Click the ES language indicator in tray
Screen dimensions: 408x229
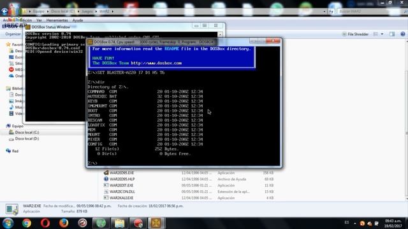pyautogui.click(x=347, y=223)
